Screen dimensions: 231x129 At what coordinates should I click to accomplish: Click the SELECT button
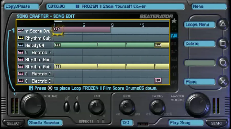(x=14, y=123)
